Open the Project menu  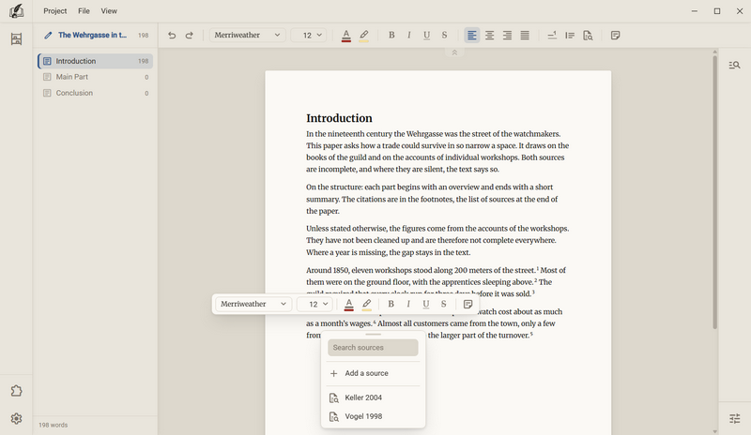(x=55, y=11)
